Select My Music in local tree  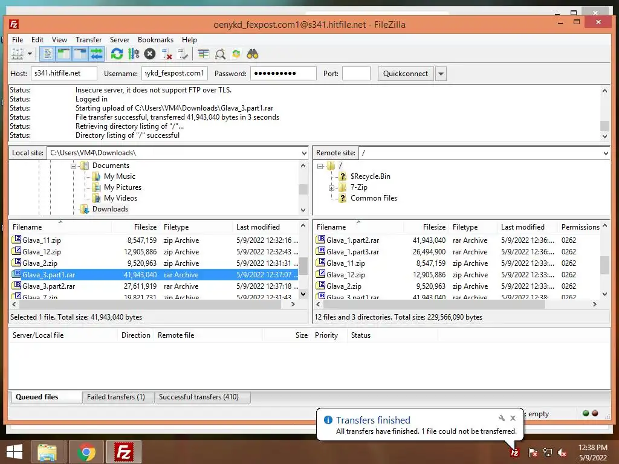pyautogui.click(x=119, y=176)
